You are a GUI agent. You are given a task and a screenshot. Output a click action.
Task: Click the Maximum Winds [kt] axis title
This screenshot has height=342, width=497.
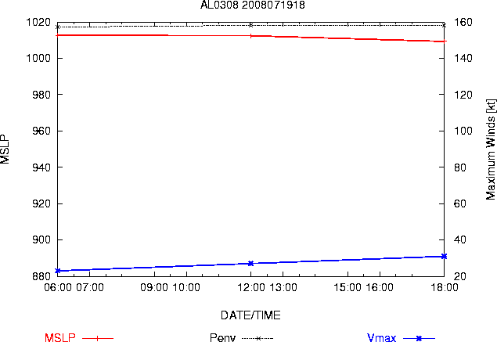point(490,149)
